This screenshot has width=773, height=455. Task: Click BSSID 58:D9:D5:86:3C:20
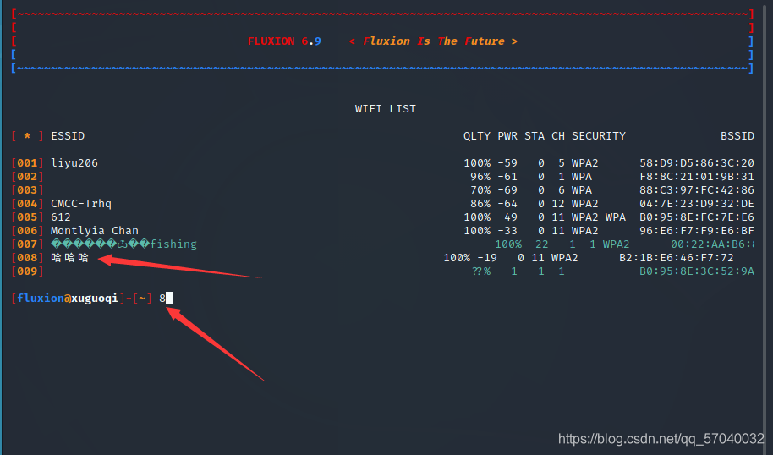pyautogui.click(x=697, y=163)
